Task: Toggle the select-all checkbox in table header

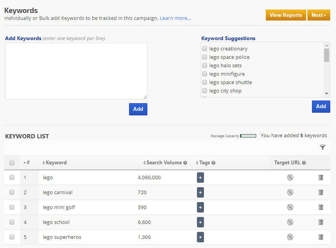Action: point(12,163)
